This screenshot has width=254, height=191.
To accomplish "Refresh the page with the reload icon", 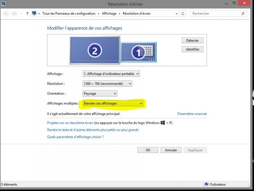I will (x=183, y=14).
